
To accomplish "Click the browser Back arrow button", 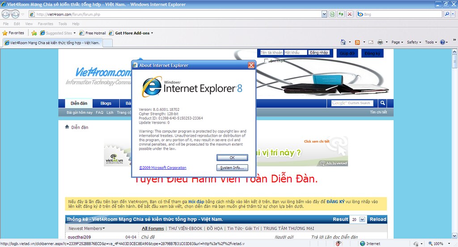I will pos(6,14).
